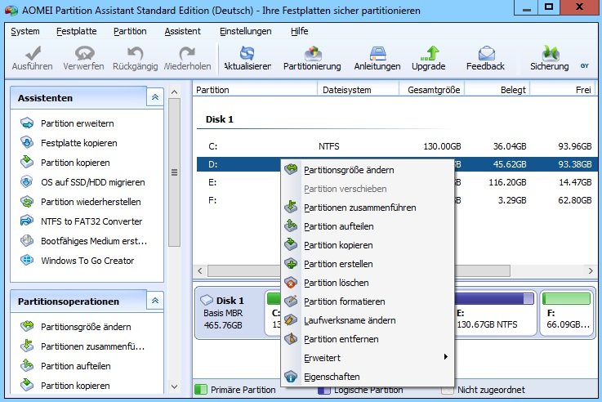Viewport: 602px width, 402px height.
Task: Open the System menu
Action: [25, 31]
